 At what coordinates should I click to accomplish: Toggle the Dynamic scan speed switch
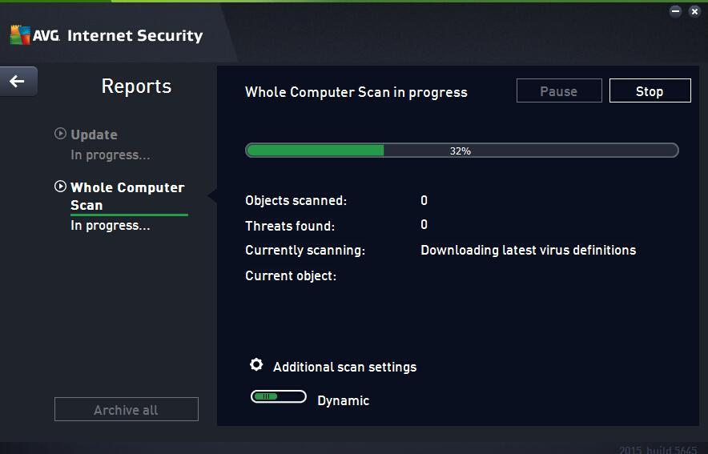click(279, 396)
